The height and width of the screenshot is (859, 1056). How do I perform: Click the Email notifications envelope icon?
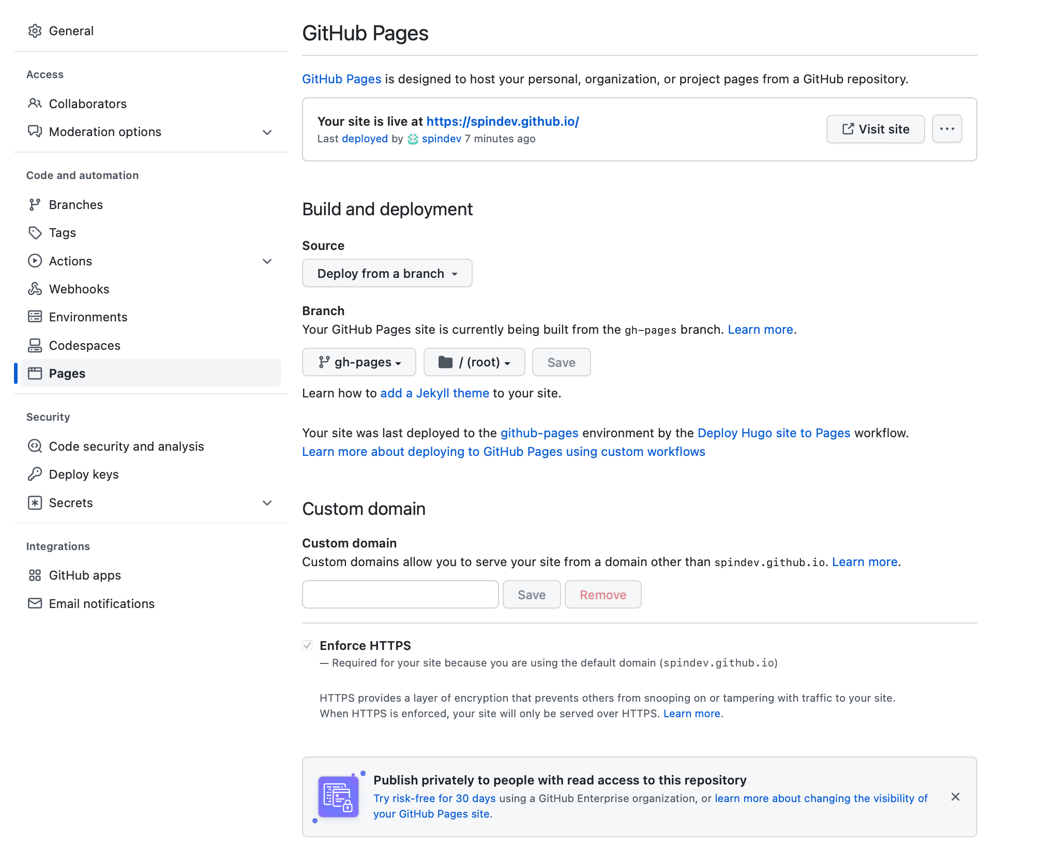pyautogui.click(x=35, y=603)
